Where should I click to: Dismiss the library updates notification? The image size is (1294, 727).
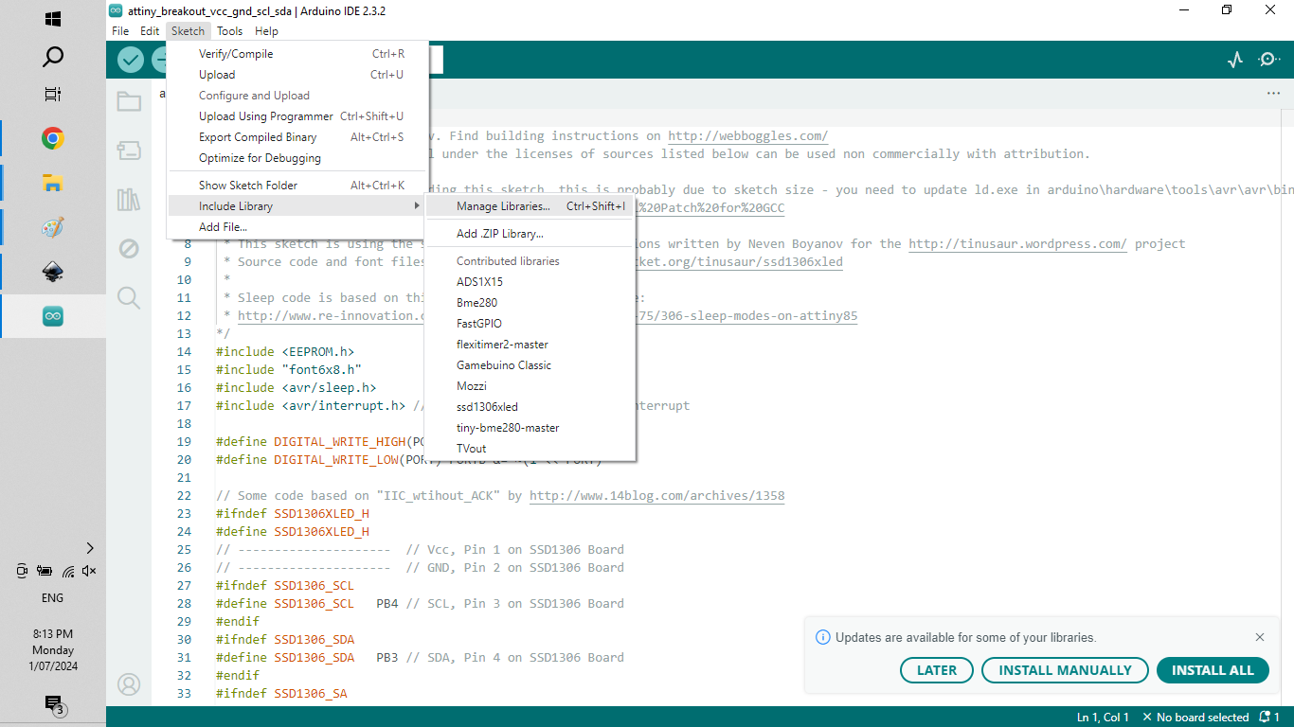point(1259,637)
